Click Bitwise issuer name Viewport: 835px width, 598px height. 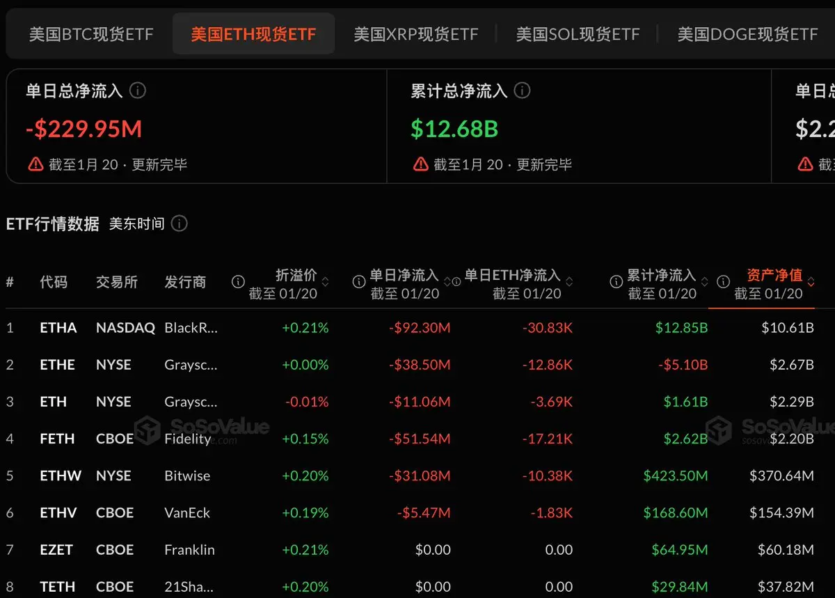[x=187, y=475]
